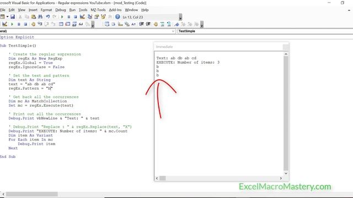
Task: Toggle Design Mode in the Standard toolbar
Action: tap(82, 17)
